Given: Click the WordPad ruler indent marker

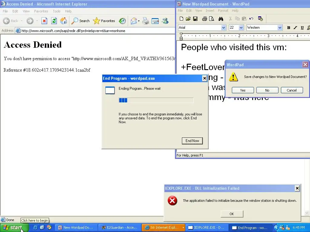Looking at the screenshot, I should (181, 37).
